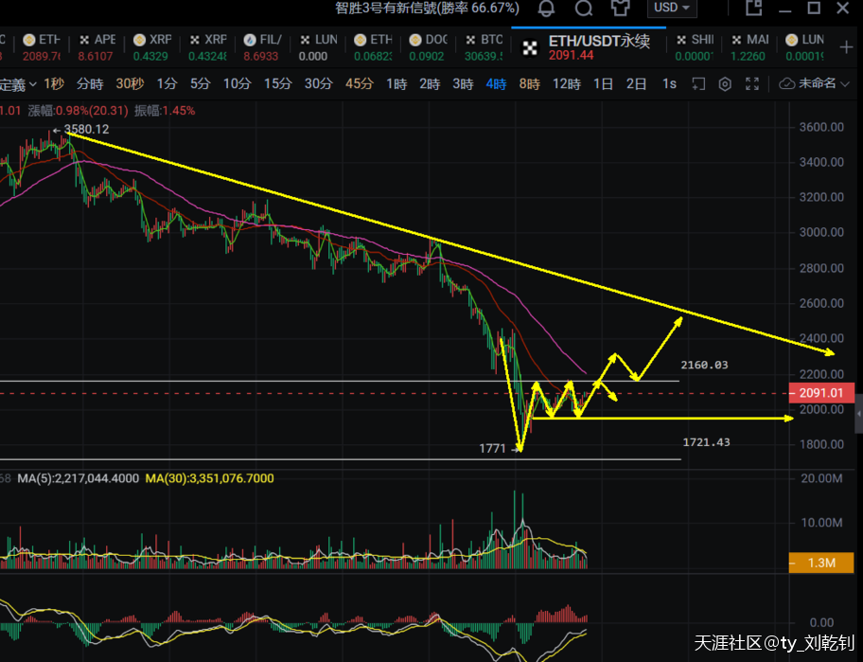The height and width of the screenshot is (662, 863).
Task: Open the skin theme shirt icon
Action: (x=621, y=9)
